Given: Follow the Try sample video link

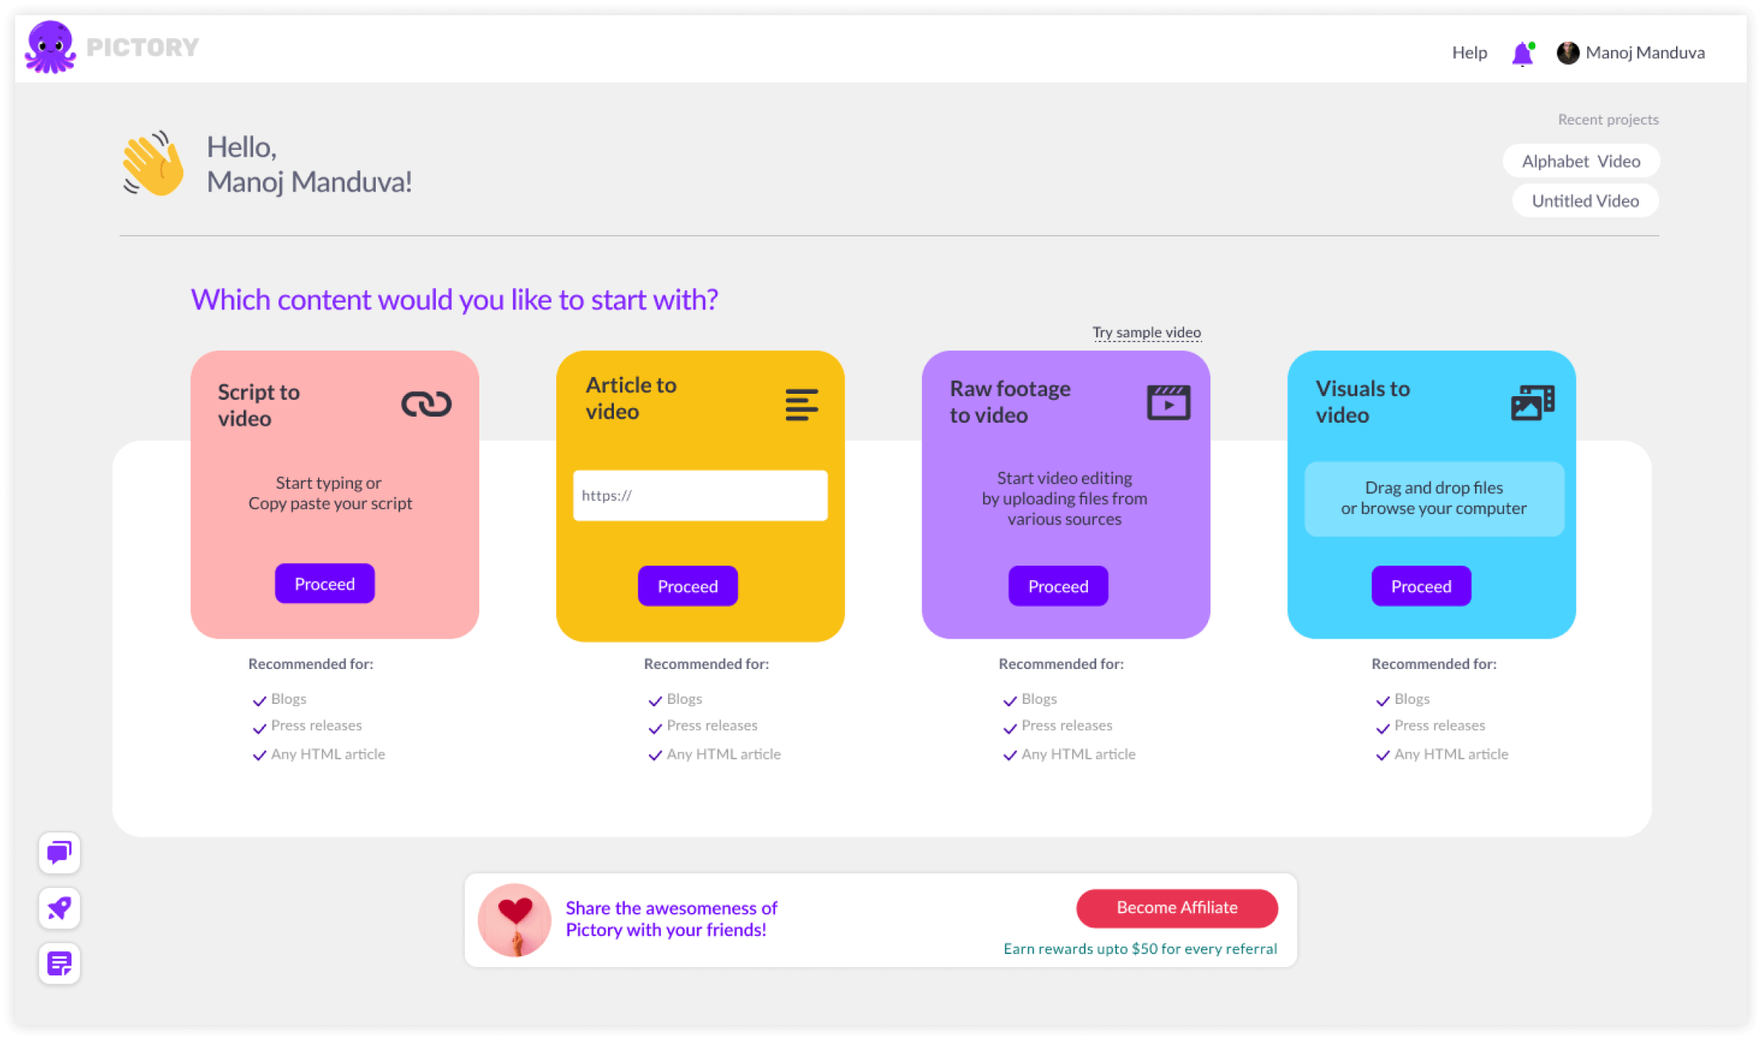Looking at the screenshot, I should pos(1147,332).
